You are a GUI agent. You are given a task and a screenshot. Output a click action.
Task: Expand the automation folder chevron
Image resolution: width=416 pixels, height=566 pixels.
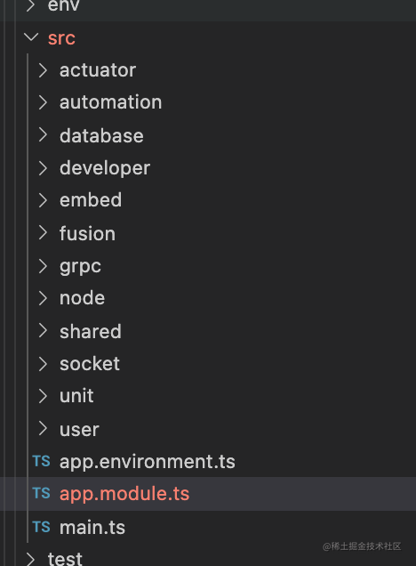pos(43,102)
